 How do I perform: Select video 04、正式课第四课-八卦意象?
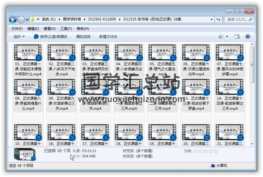pos(129,60)
